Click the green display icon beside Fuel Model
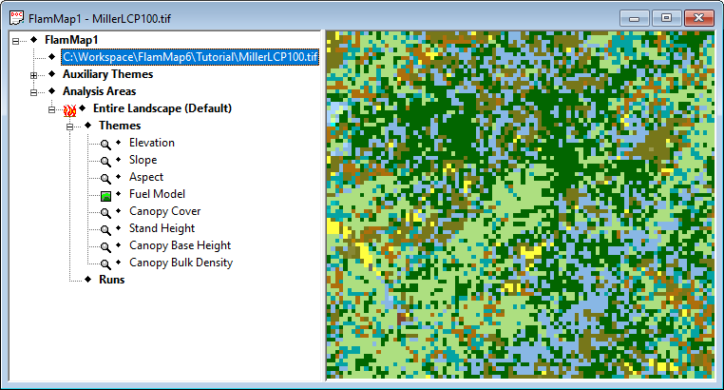Image resolution: width=724 pixels, height=390 pixels. (x=105, y=196)
